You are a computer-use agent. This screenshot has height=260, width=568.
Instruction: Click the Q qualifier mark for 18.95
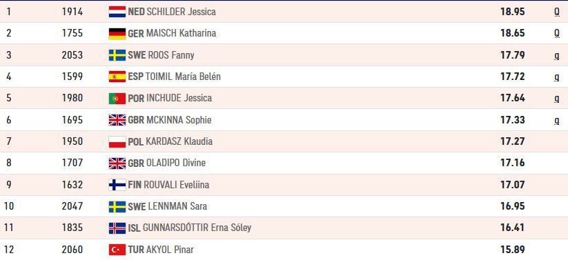557,12
